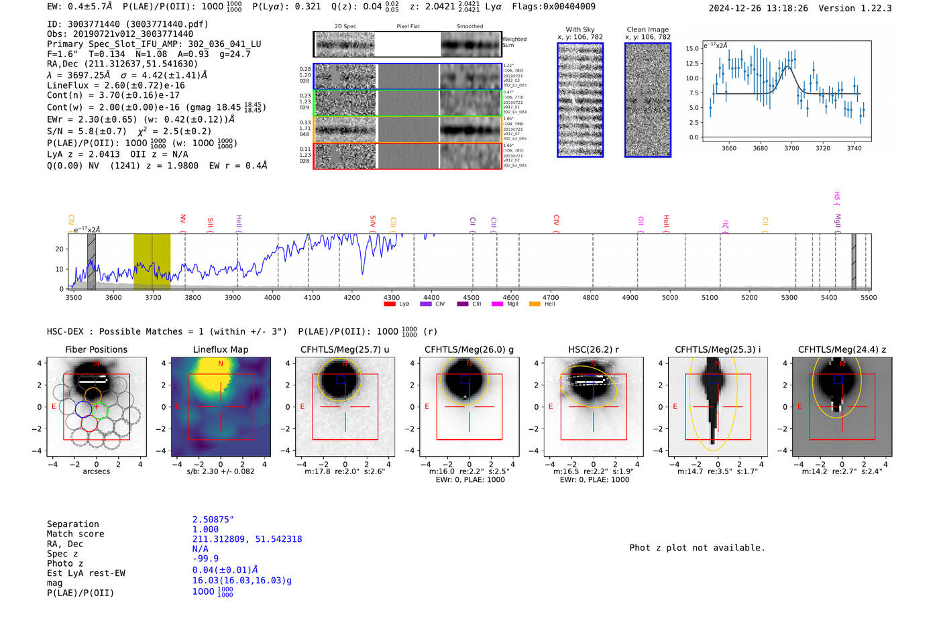Click the Obs: 20190721v012_3003771440 line
This screenshot has width=939, height=639.
click(120, 34)
